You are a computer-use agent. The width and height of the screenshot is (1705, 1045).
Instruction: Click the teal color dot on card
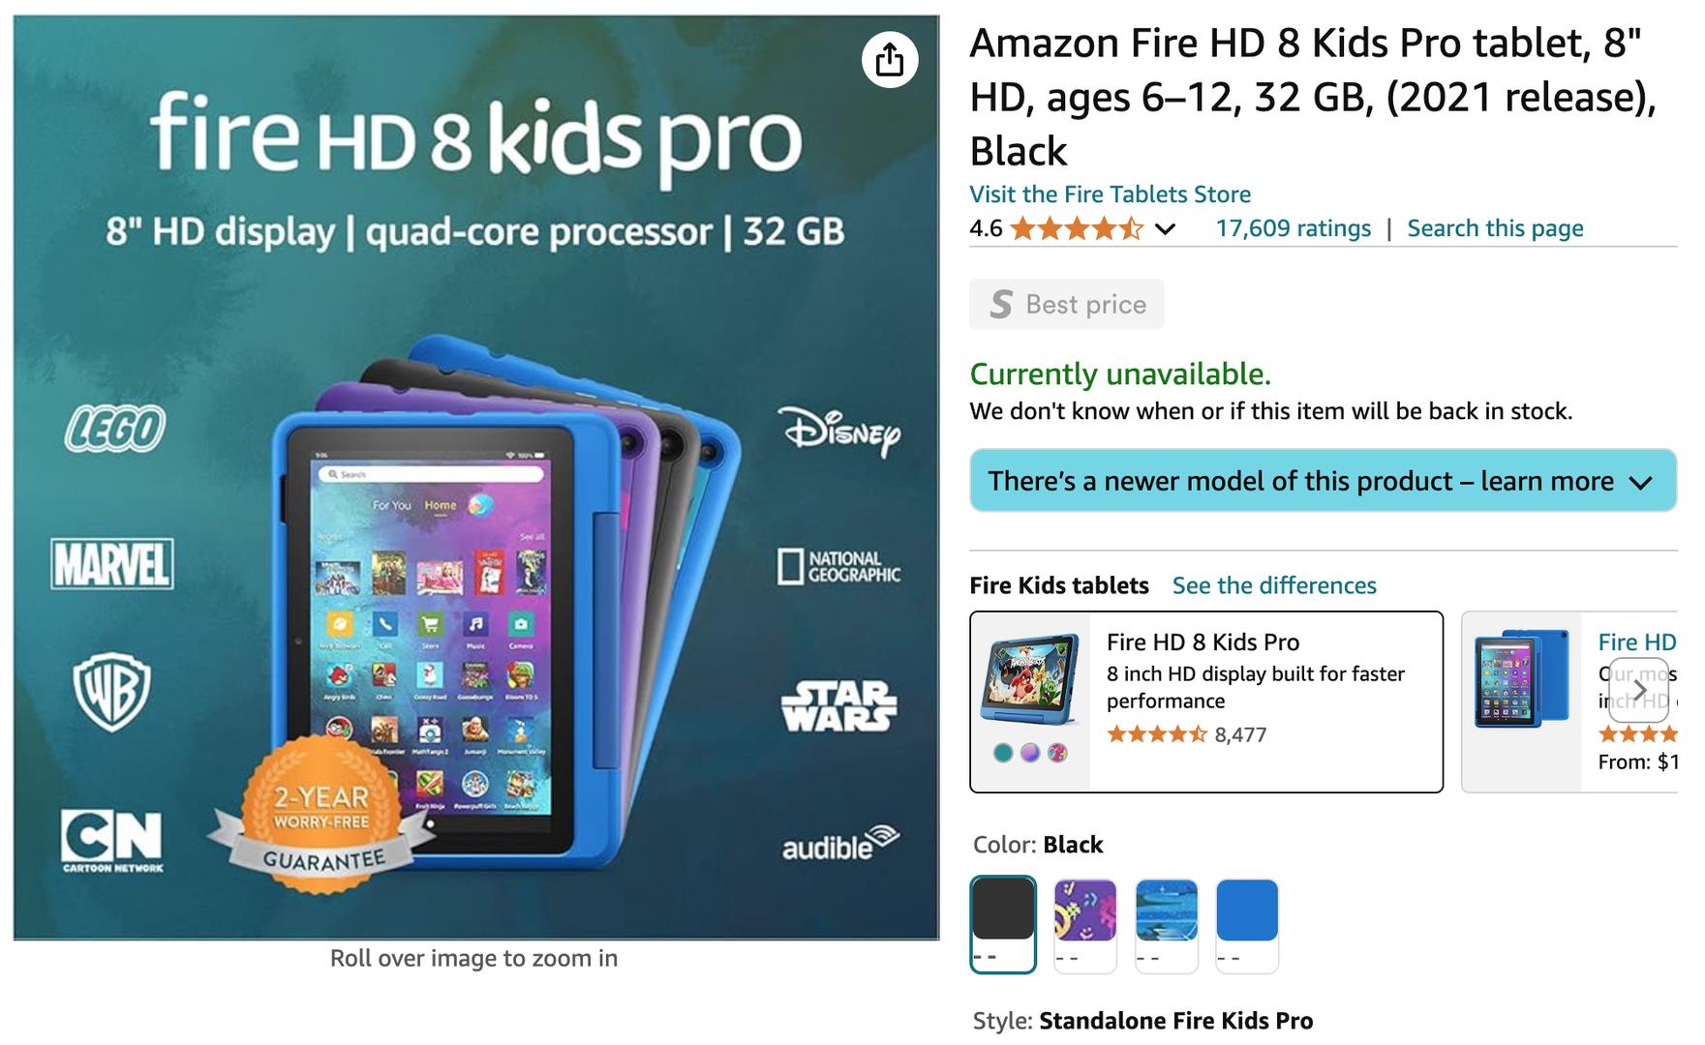pos(1003,753)
